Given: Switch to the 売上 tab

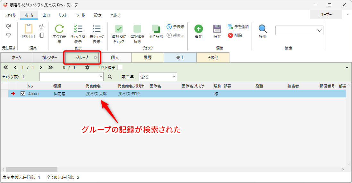Looking at the screenshot, I should [x=180, y=58].
